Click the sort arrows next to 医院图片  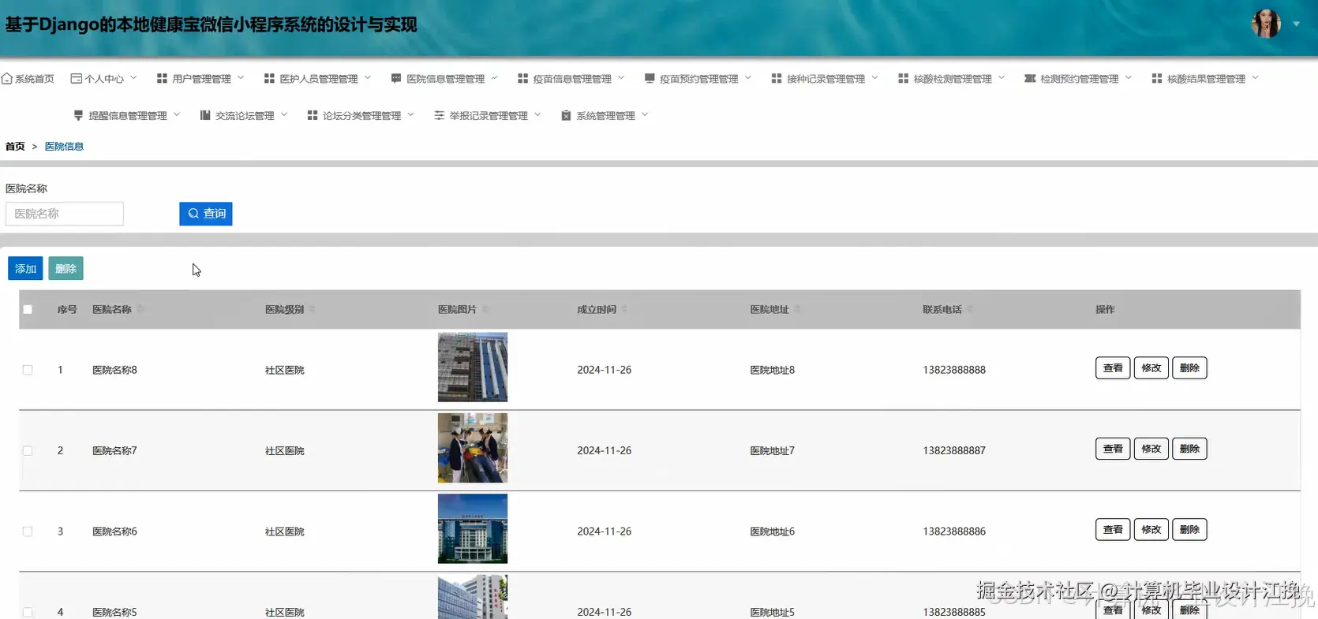pyautogui.click(x=485, y=309)
